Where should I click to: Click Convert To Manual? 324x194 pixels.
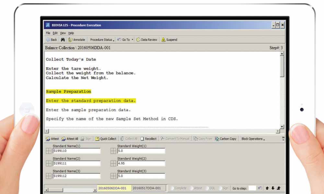coord(175,139)
